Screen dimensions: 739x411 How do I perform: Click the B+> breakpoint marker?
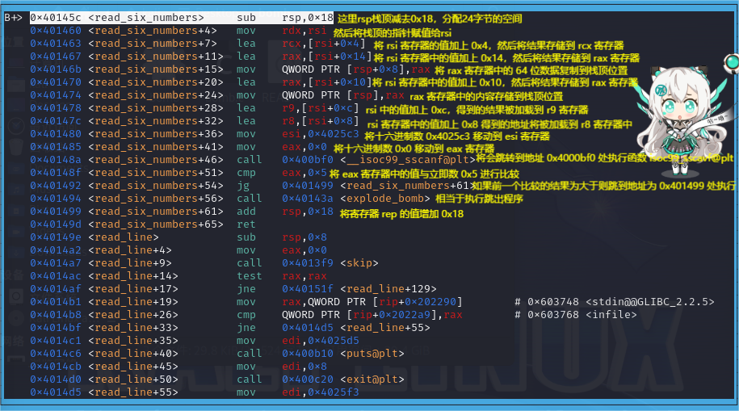(12, 17)
